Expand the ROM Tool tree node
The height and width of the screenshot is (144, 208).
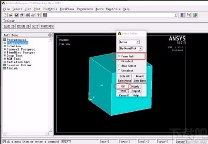point(5,59)
